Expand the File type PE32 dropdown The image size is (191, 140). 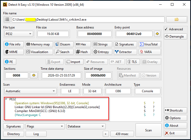pos(19,34)
